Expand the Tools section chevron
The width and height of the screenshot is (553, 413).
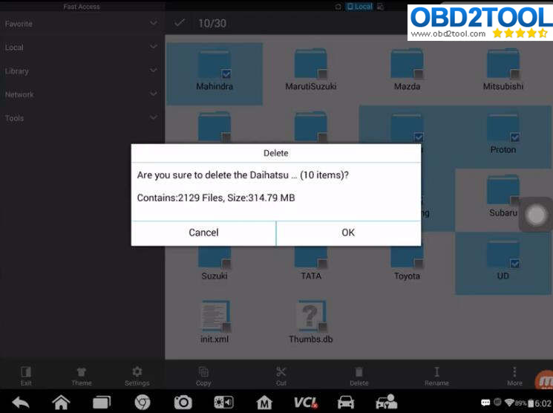154,117
